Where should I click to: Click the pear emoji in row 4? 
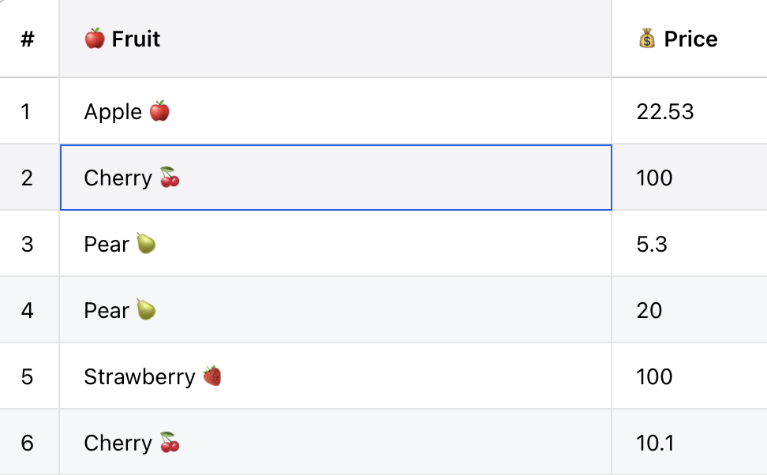[x=146, y=310]
